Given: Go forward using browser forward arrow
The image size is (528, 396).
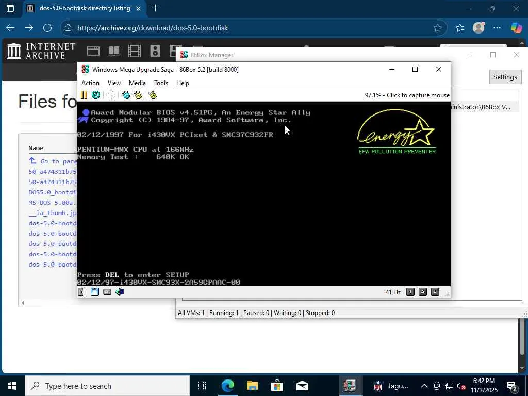Looking at the screenshot, I should pos(29,28).
